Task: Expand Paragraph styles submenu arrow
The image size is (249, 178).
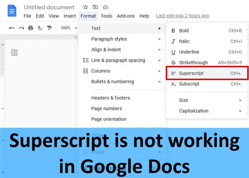Action: 160,39
